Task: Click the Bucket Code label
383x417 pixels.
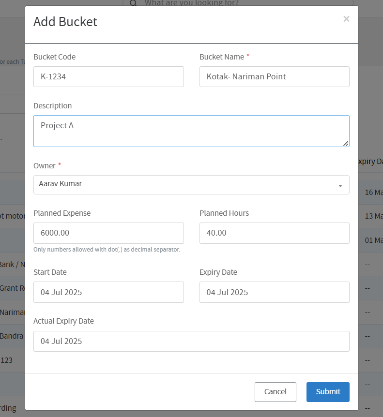Action: 54,57
